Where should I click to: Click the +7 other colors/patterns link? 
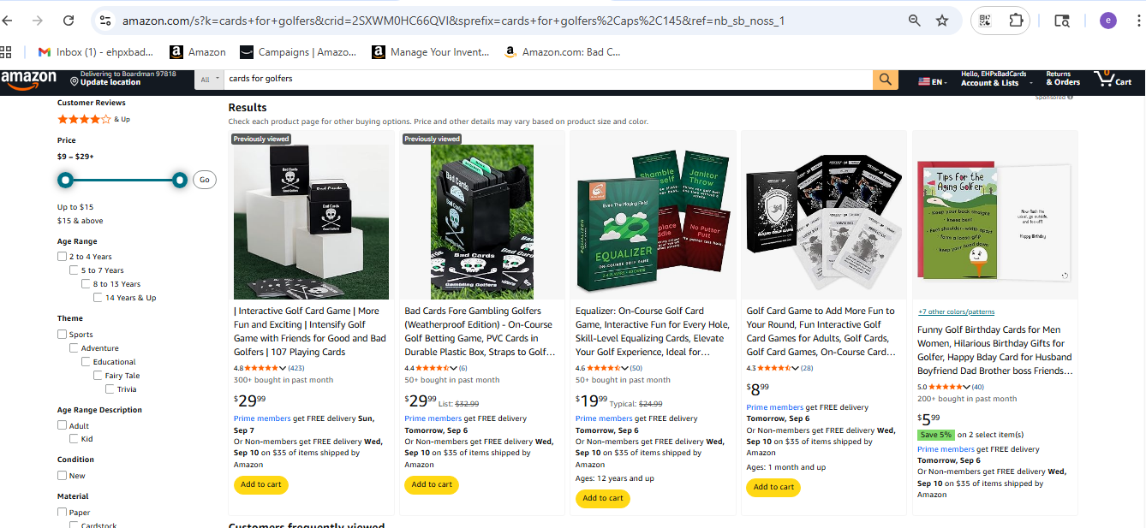point(956,312)
